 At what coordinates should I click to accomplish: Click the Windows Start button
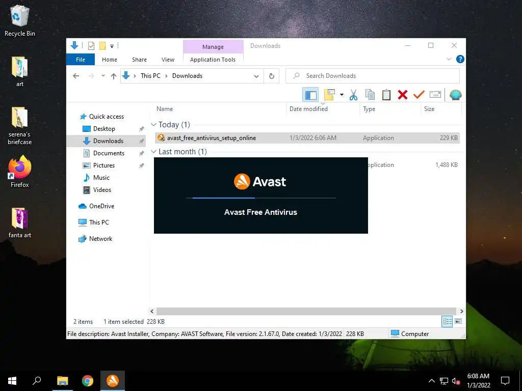12,381
